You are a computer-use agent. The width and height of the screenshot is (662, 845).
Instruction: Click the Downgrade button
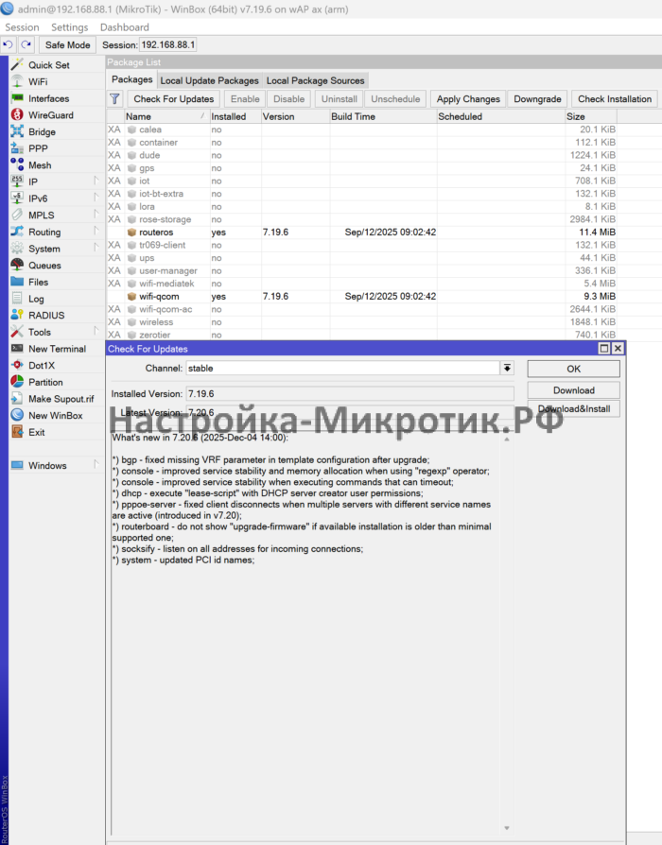537,98
